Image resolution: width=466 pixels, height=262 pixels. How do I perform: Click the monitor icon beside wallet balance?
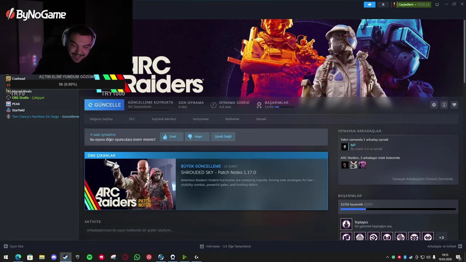(x=437, y=4)
